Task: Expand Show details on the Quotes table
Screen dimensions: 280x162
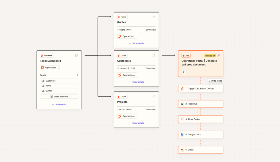Action: click(136, 43)
